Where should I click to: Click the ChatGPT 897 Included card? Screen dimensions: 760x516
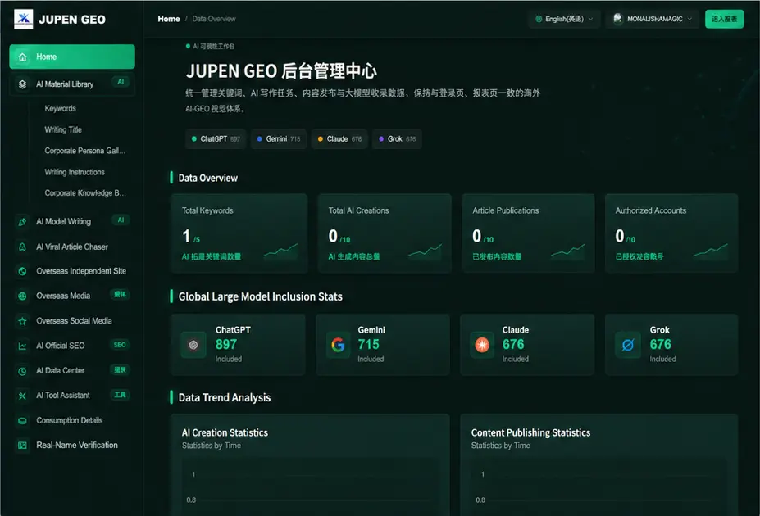pyautogui.click(x=238, y=345)
